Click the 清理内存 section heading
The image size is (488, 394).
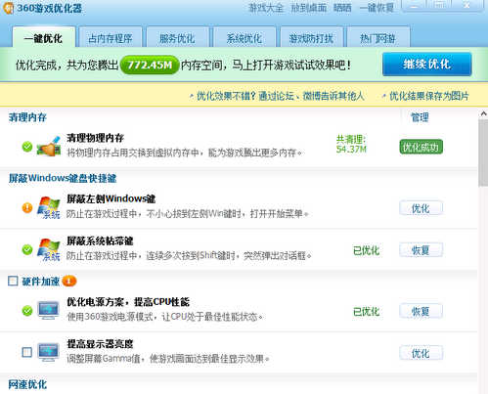point(27,117)
